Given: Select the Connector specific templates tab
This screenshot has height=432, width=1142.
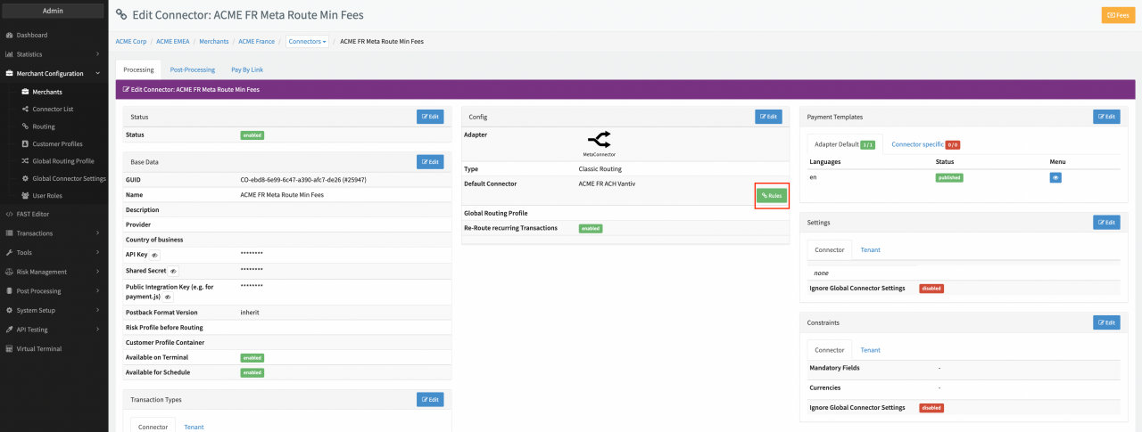Looking at the screenshot, I should click(925, 144).
